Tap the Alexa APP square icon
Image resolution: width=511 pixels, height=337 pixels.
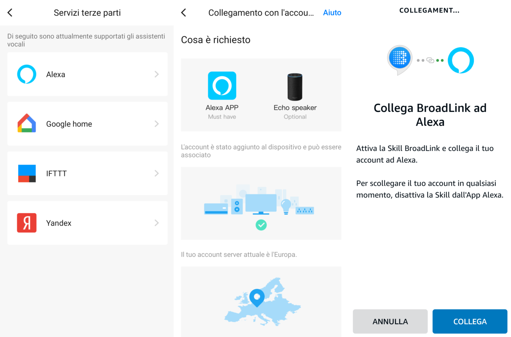pyautogui.click(x=222, y=86)
